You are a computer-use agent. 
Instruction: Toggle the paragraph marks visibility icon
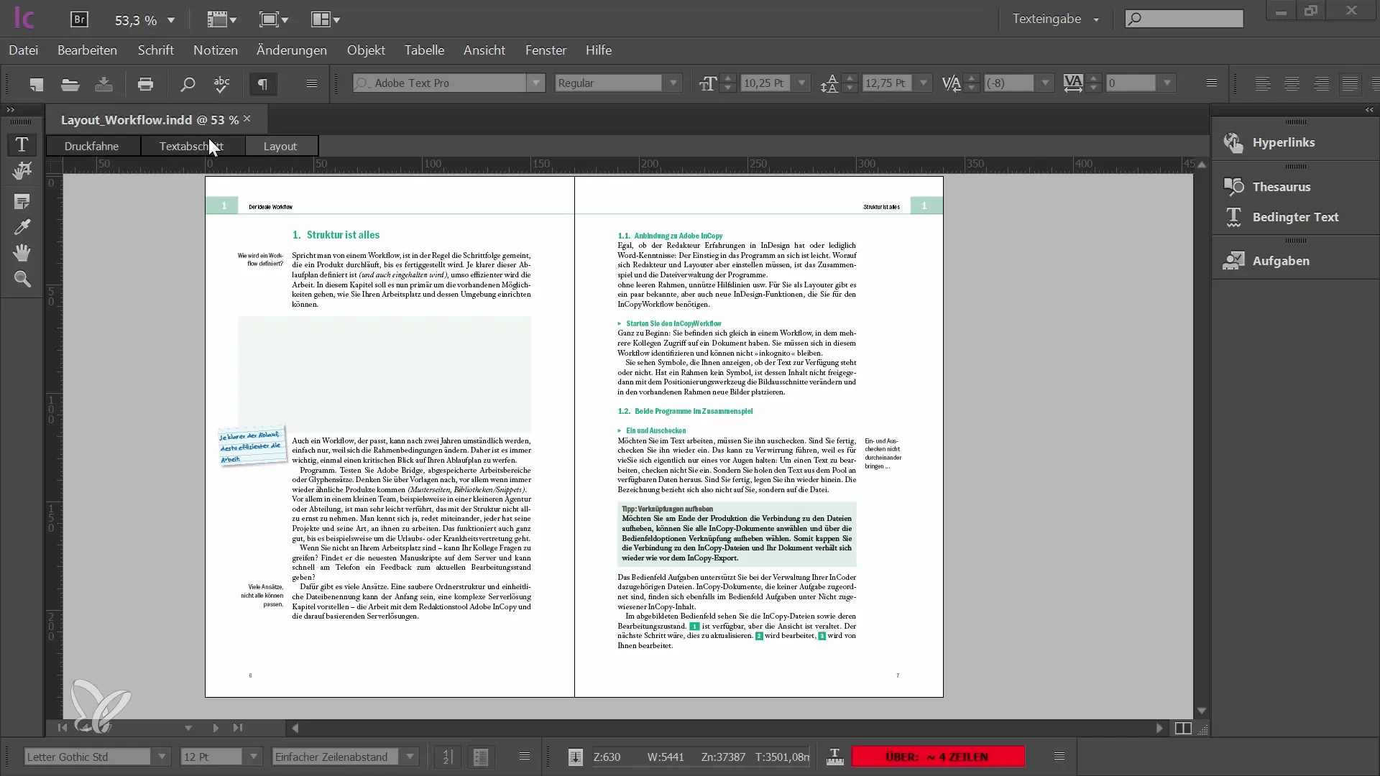[262, 83]
